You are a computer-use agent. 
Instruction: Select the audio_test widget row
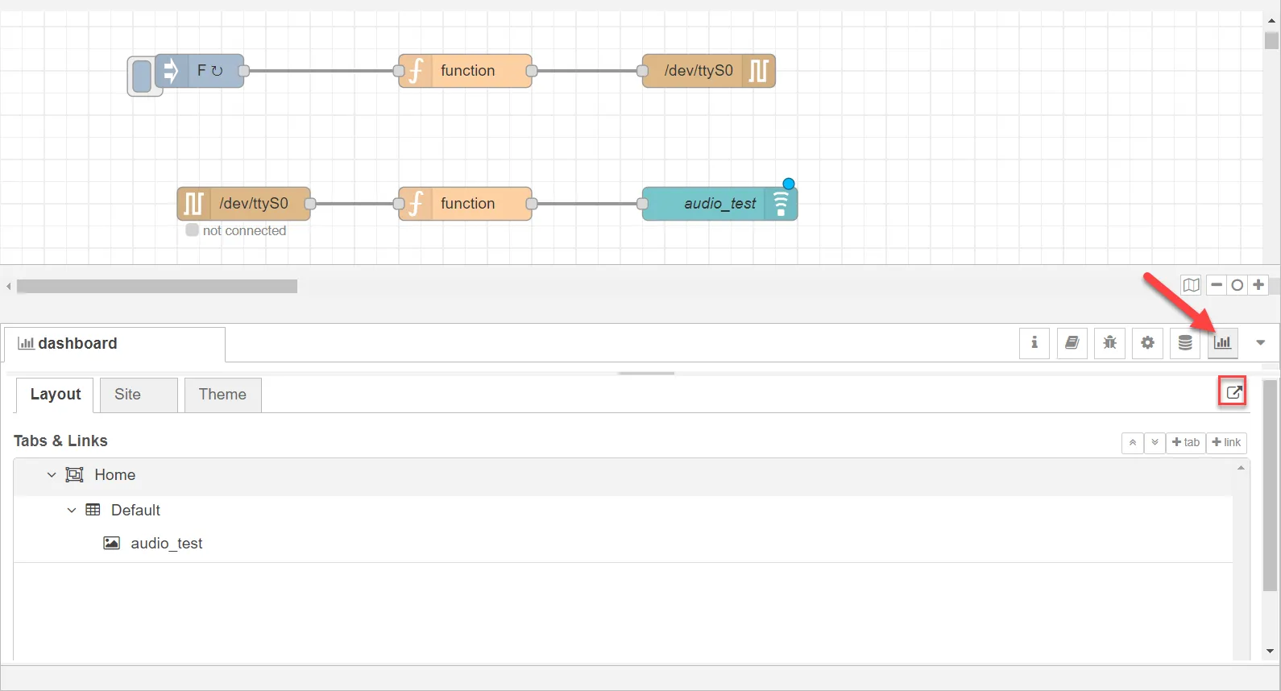coord(624,544)
